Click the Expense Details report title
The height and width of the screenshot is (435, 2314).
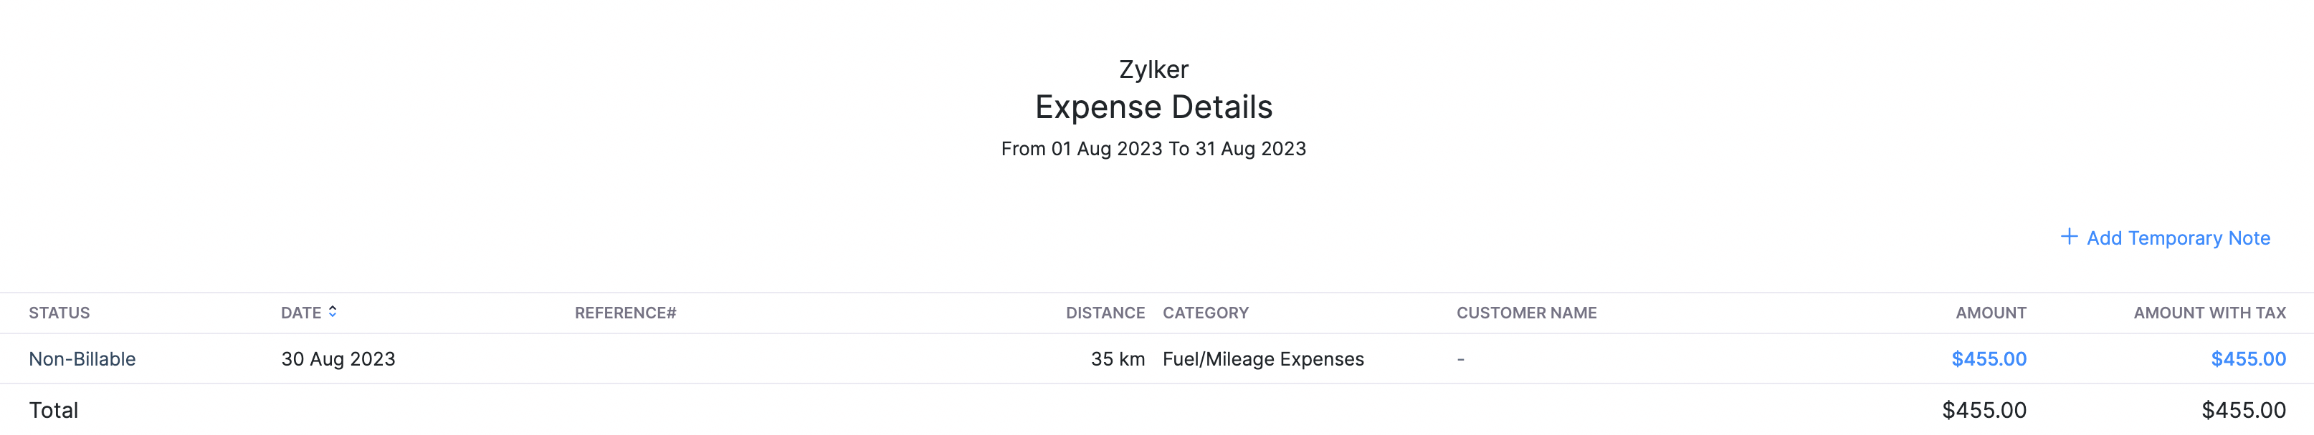1154,107
